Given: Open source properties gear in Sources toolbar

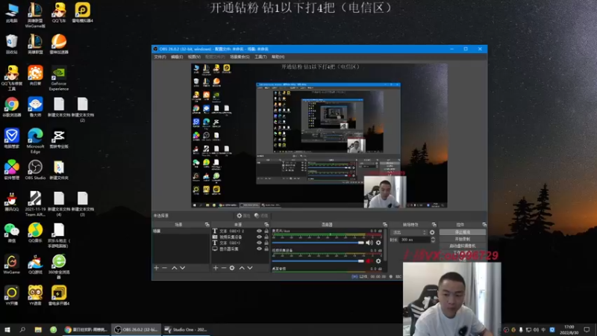Looking at the screenshot, I should 232,268.
